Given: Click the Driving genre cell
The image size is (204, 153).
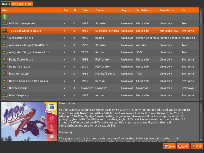Looking at the screenshot, I should pos(100,81).
